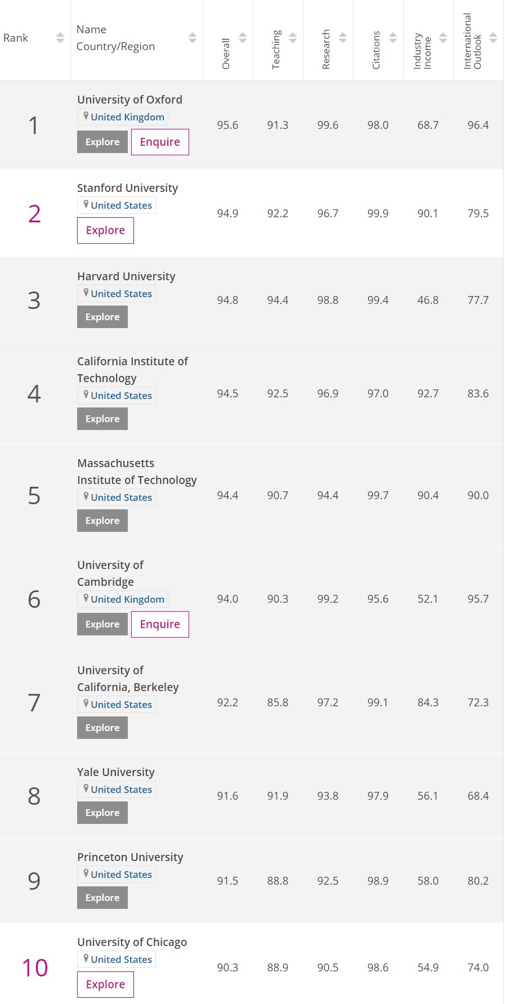Sort table by Rank column arrows
The image size is (505, 1004).
pyautogui.click(x=60, y=38)
